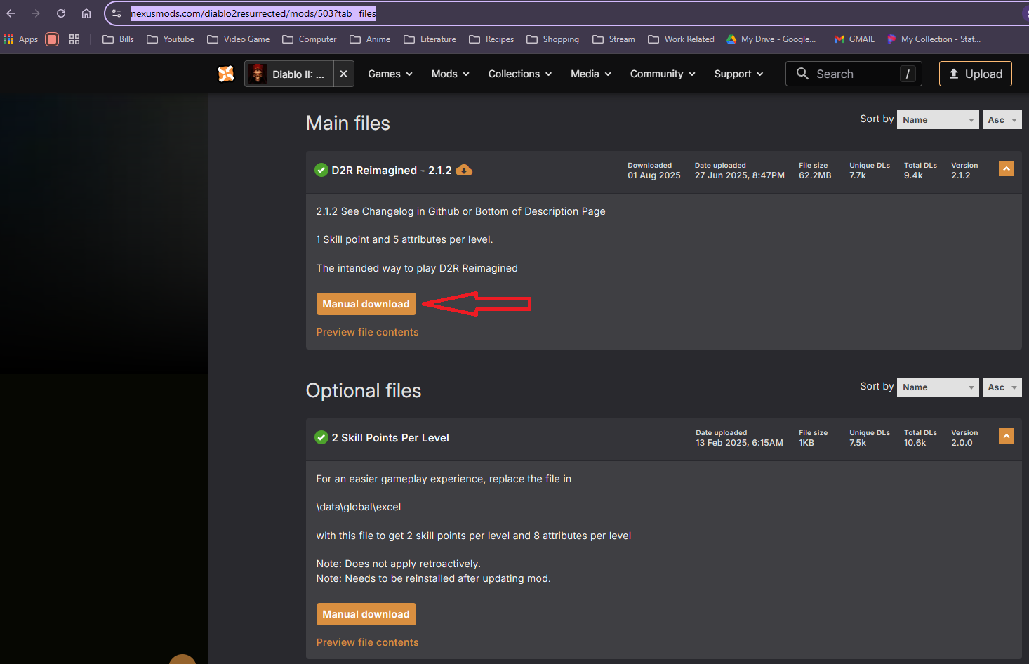
Task: Go back to previous page in browser
Action: [11, 13]
